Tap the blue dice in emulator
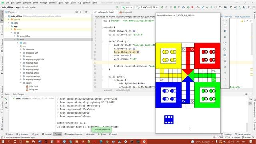256x144 pixels. point(169,120)
